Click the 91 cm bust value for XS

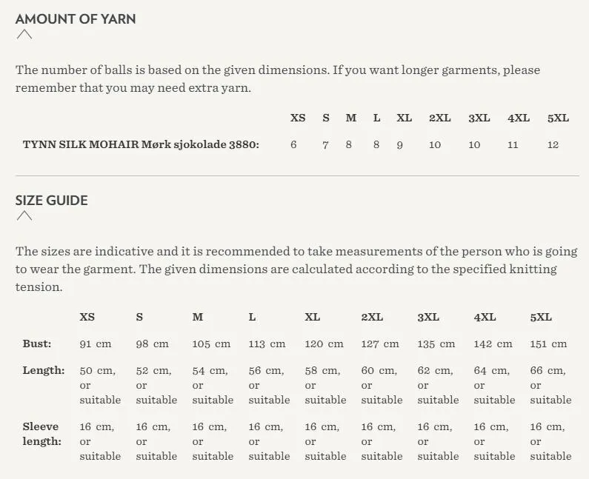(96, 344)
